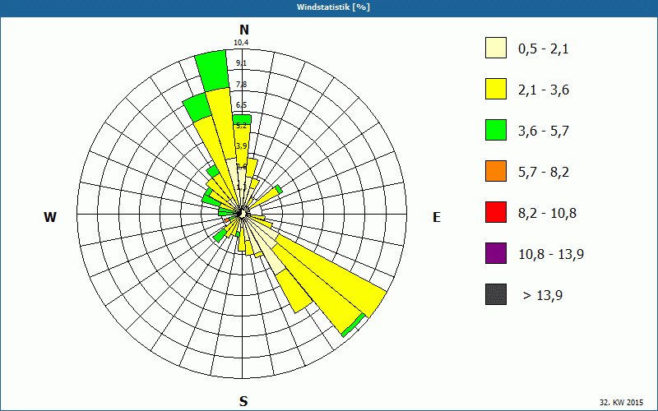The height and width of the screenshot is (411, 658).
Task: Click the green 3,6 - 5,7 legend swatch
Action: click(x=496, y=130)
